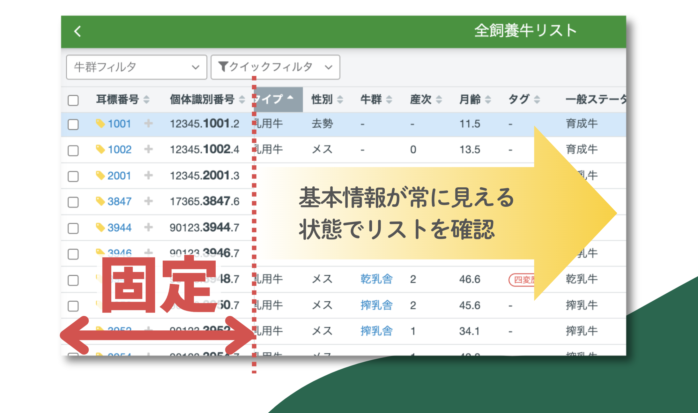Screen dimensions: 698x413
Task: Click the plus icon beside 3944
Action: 148,227
